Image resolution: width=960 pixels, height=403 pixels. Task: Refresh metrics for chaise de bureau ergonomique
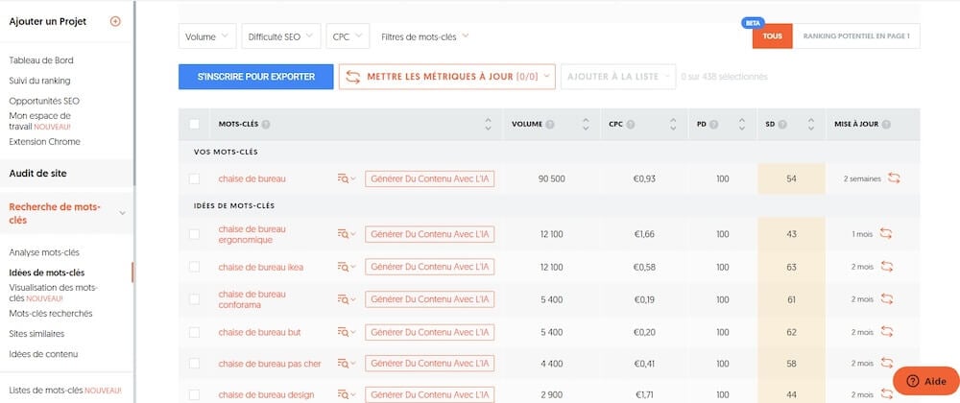886,233
